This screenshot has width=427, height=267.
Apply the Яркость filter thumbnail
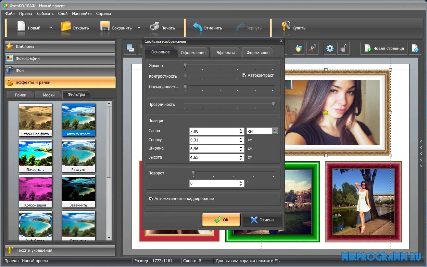click(35, 156)
